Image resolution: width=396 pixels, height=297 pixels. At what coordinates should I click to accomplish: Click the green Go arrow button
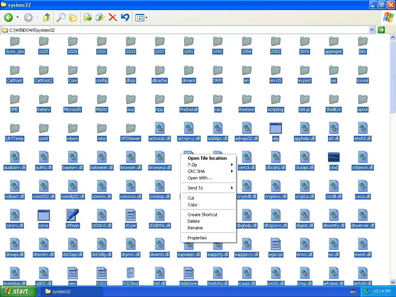pyautogui.click(x=381, y=30)
